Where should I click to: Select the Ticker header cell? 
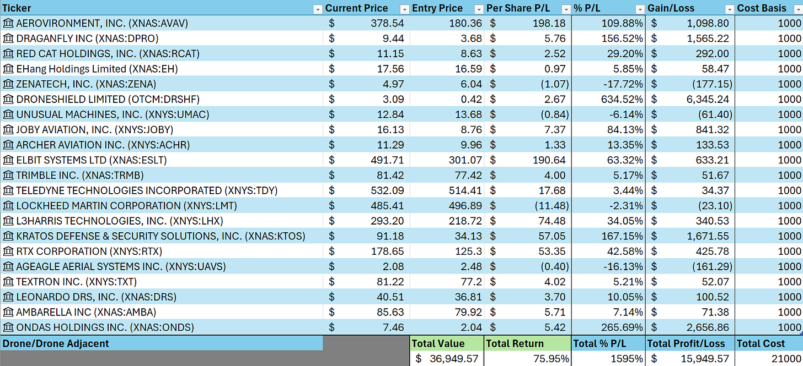(162, 8)
